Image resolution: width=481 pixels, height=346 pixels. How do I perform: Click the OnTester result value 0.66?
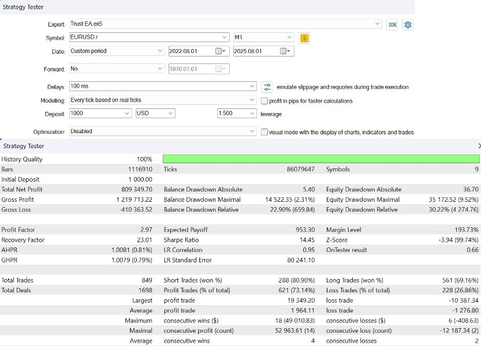click(472, 250)
